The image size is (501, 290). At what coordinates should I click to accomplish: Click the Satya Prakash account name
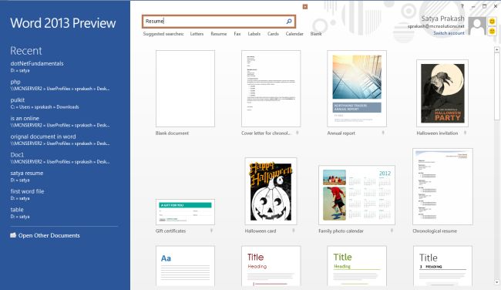pyautogui.click(x=442, y=19)
